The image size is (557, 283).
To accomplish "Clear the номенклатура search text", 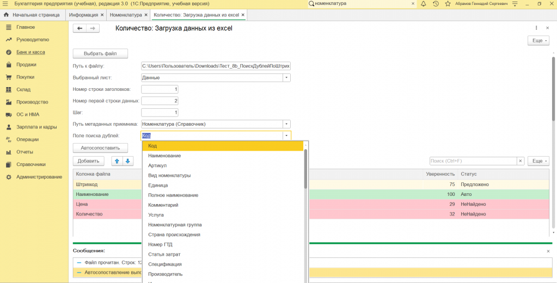I will pos(413,4).
